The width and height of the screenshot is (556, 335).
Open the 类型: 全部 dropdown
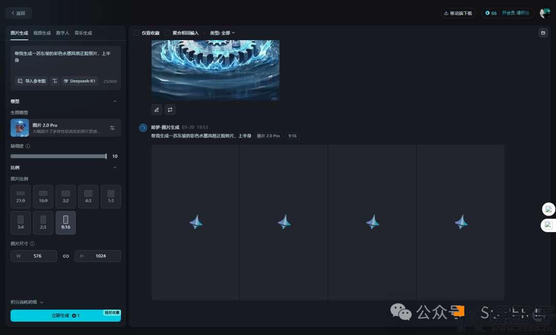222,33
